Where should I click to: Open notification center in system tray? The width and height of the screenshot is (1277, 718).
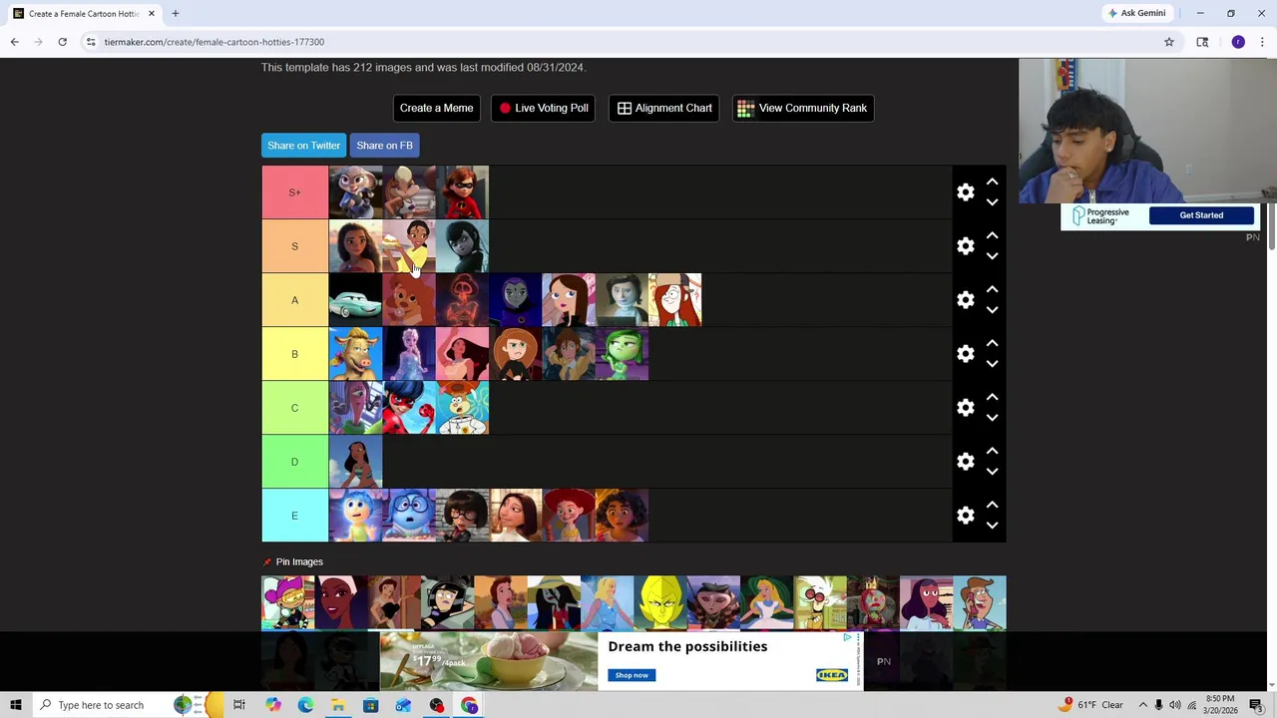pyautogui.click(x=1255, y=705)
